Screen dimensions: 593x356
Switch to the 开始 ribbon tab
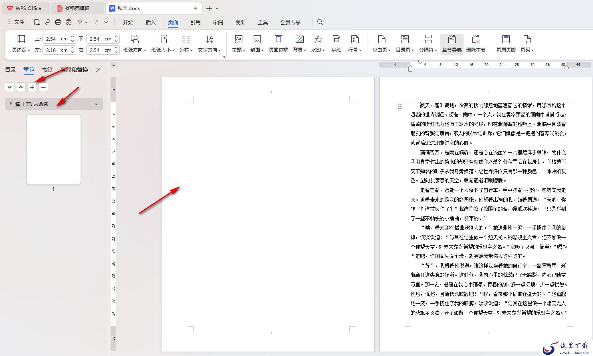[x=128, y=22]
